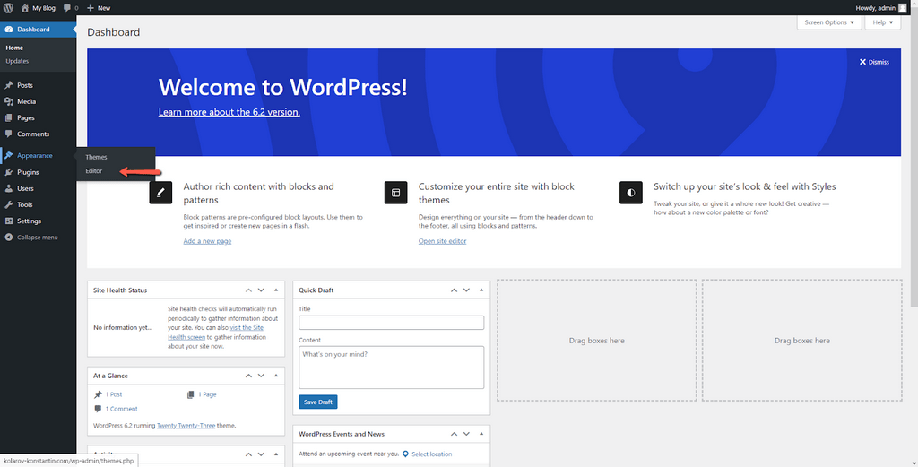
Task: Collapse the Site Health Status panel
Action: (275, 290)
